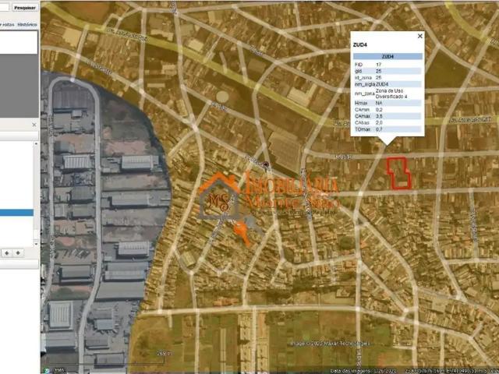Screen dimensions: 499x374
Task: Click the search input field beside Pesquisar
Action: [x=5, y=7]
